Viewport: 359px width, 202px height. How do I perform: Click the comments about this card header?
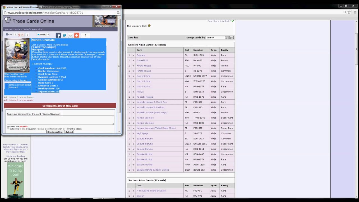[x=60, y=106]
